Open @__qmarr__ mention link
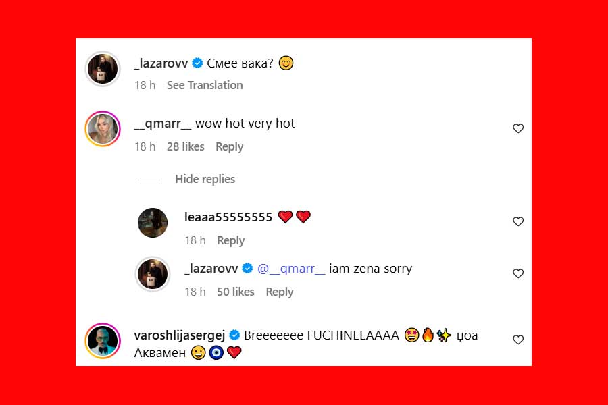Image resolution: width=608 pixels, height=405 pixels. pos(291,269)
